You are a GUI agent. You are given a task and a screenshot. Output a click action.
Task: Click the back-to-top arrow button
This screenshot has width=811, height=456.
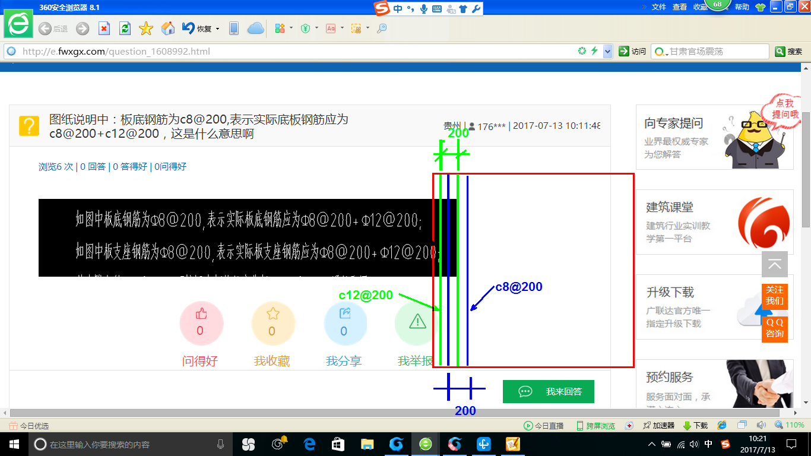tap(775, 265)
